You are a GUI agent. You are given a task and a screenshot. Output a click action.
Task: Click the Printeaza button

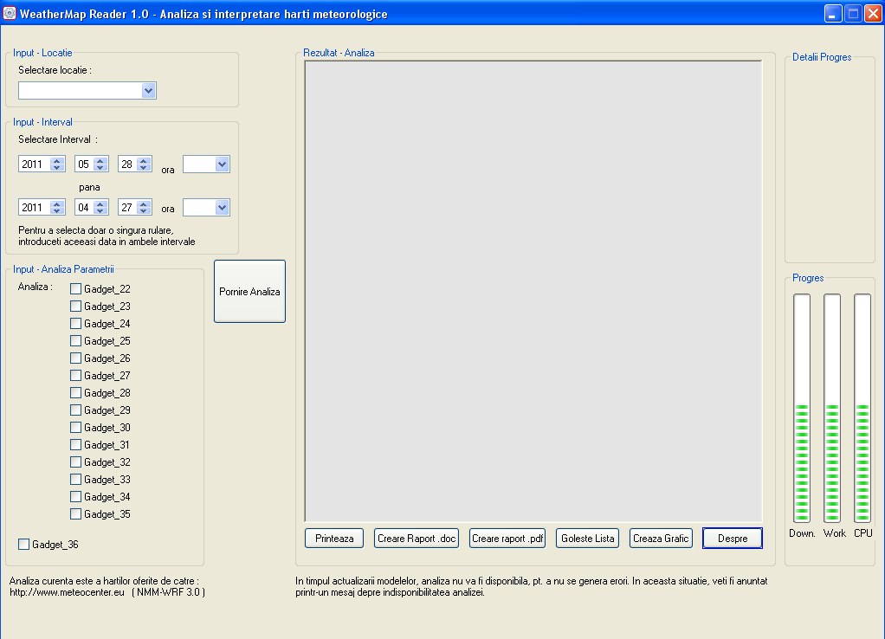coord(334,538)
